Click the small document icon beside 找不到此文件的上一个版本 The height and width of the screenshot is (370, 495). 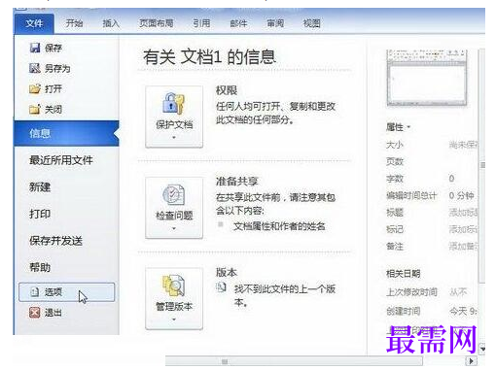click(x=221, y=287)
